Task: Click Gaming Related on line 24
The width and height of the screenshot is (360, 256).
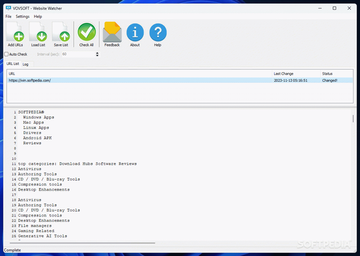Action: coord(36,231)
